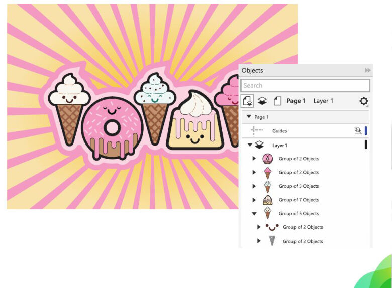Click the Objects panel search field
Image resolution: width=392 pixels, height=288 pixels.
pyautogui.click(x=305, y=85)
